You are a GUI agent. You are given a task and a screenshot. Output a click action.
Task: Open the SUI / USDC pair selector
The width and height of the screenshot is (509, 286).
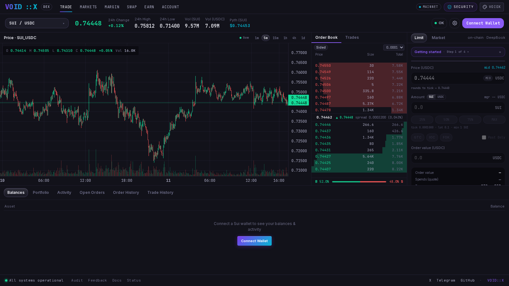point(37,23)
